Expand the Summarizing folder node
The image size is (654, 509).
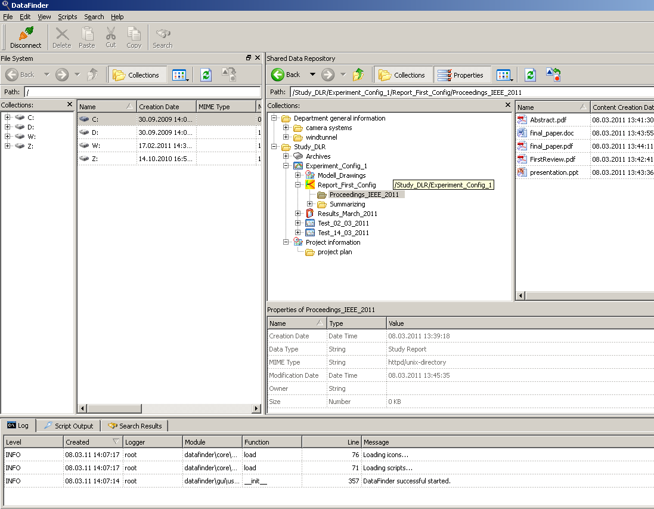tap(310, 204)
